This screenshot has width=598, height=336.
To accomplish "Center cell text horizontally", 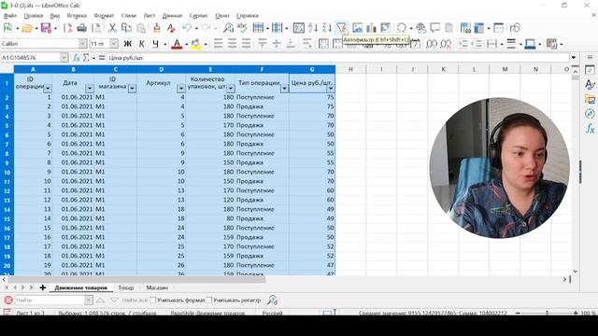I will pos(233,44).
